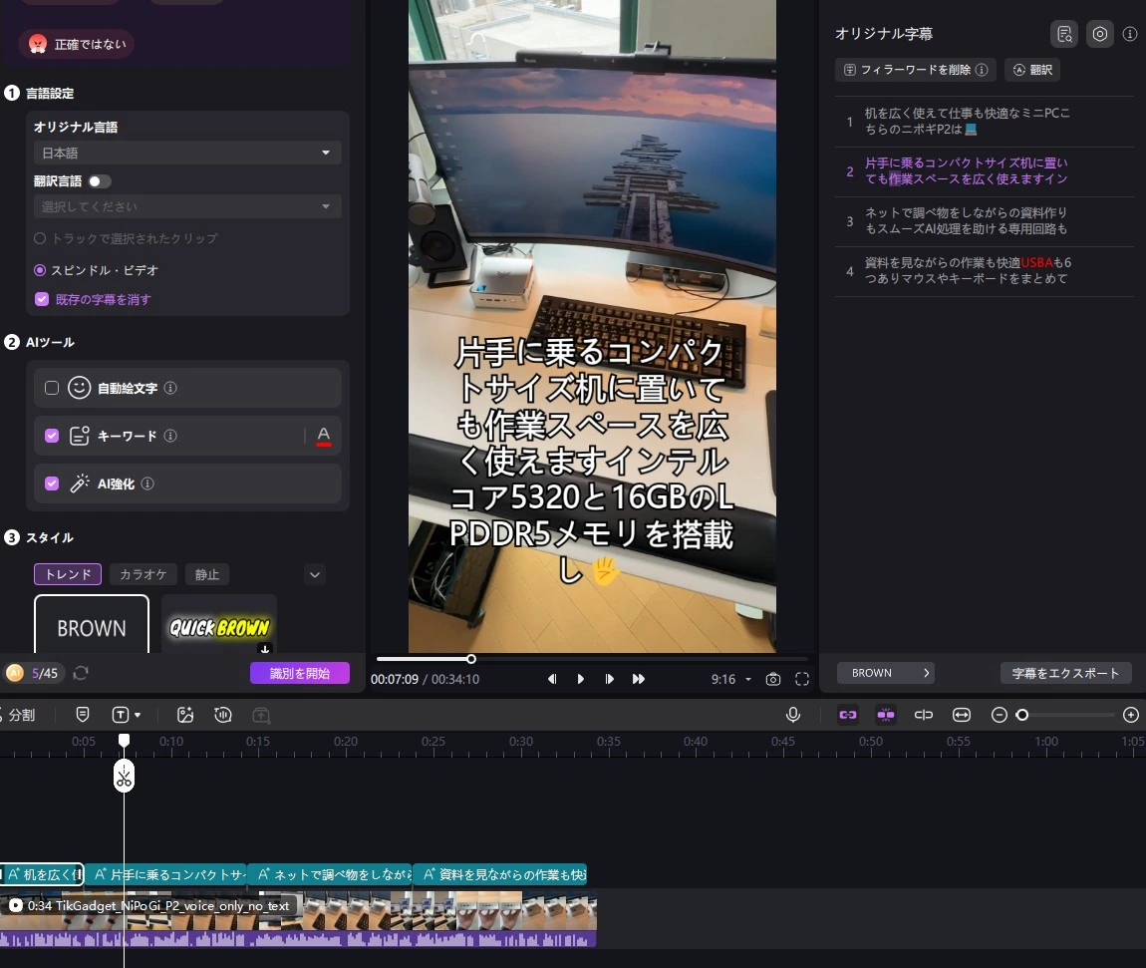Click the marker shield icon in toolbar

pos(83,715)
